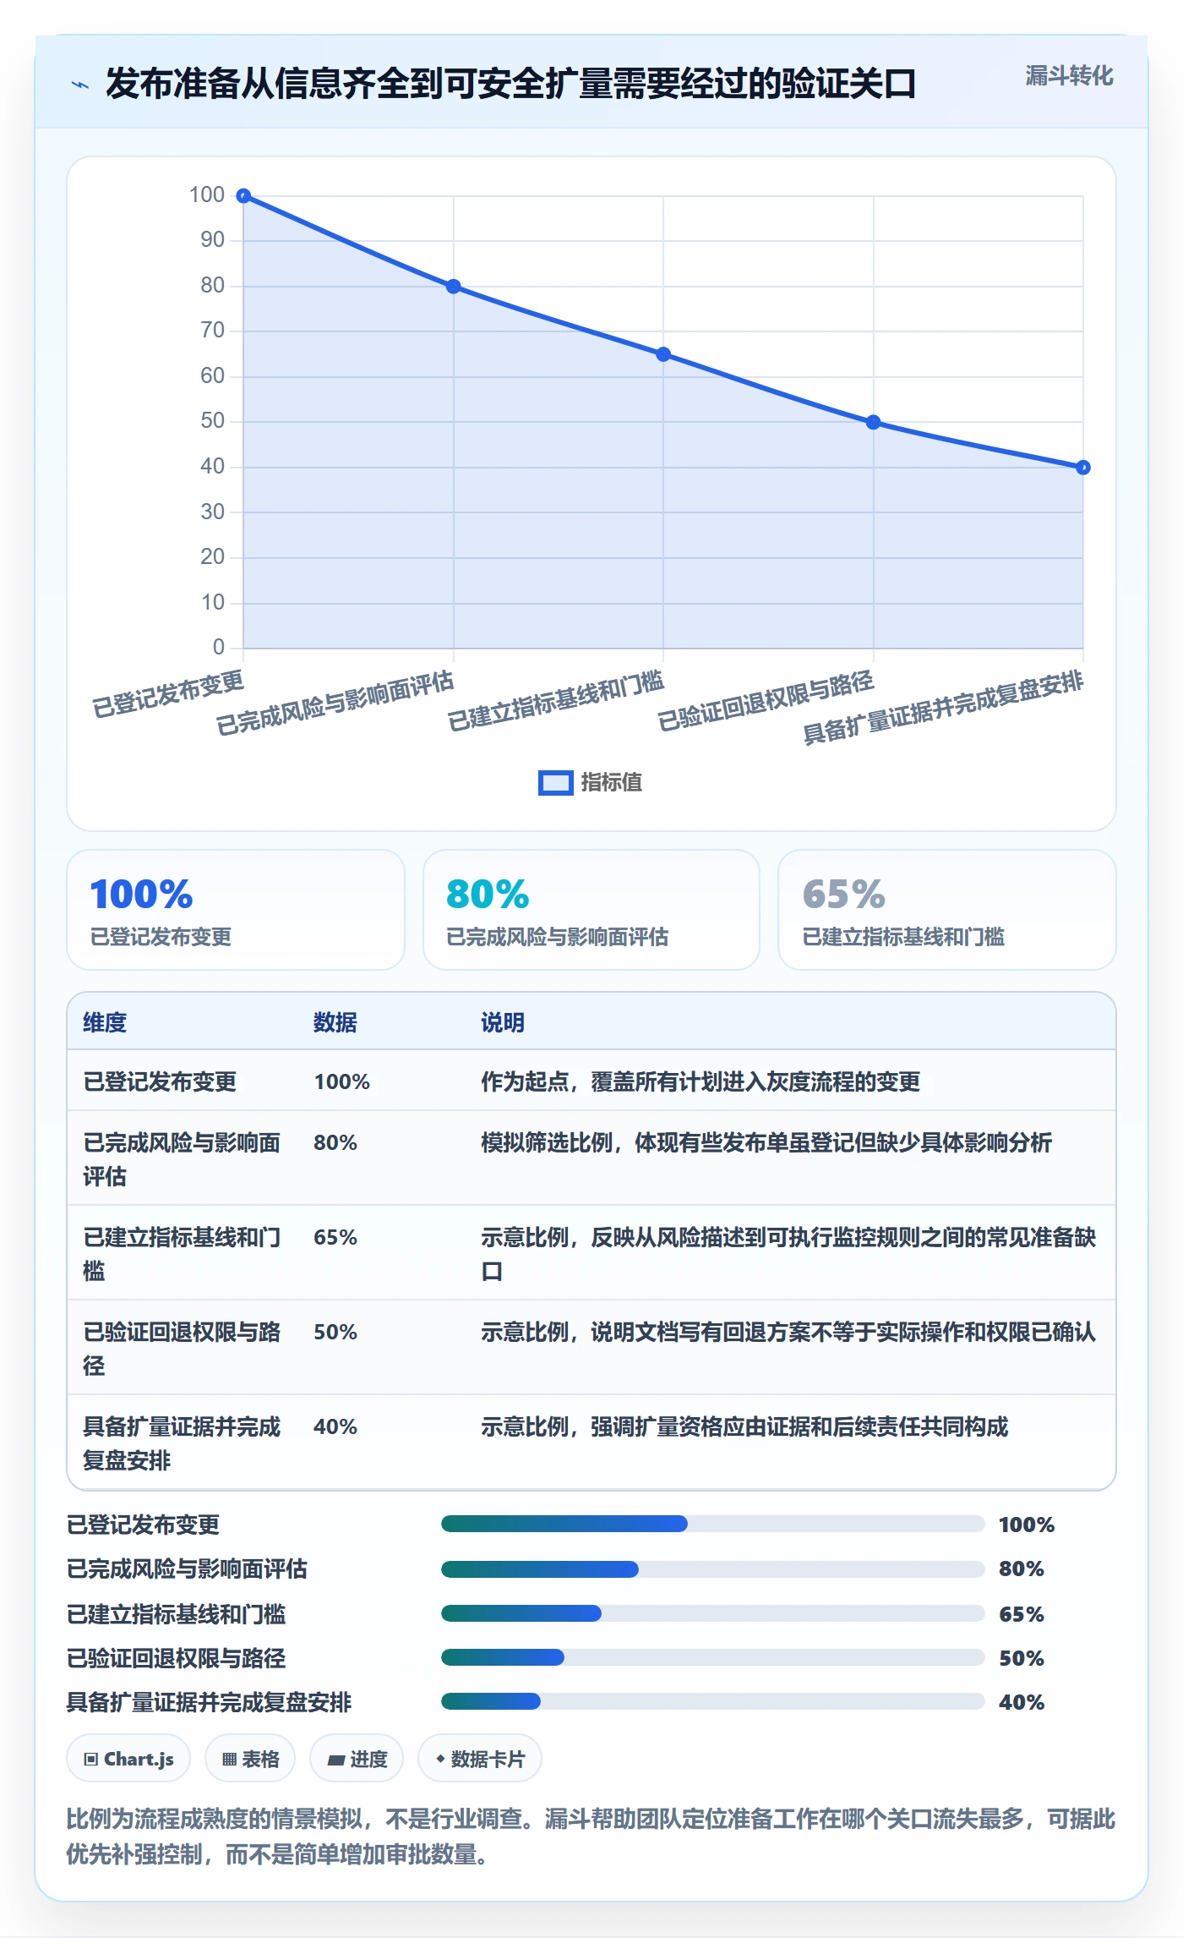The image size is (1183, 1938).
Task: Open the 80% 已完成风险与影响面评估 data card
Action: [591, 910]
